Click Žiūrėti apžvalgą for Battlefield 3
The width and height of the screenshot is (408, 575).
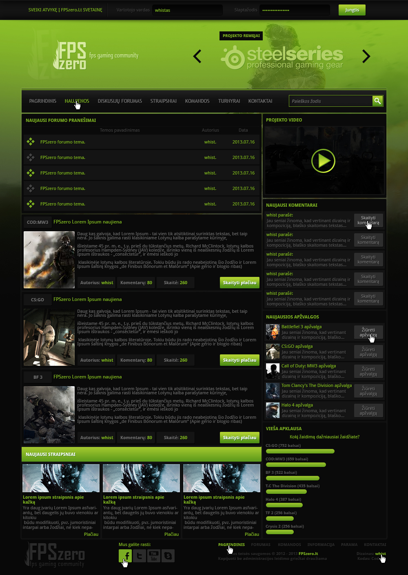pos(368,332)
